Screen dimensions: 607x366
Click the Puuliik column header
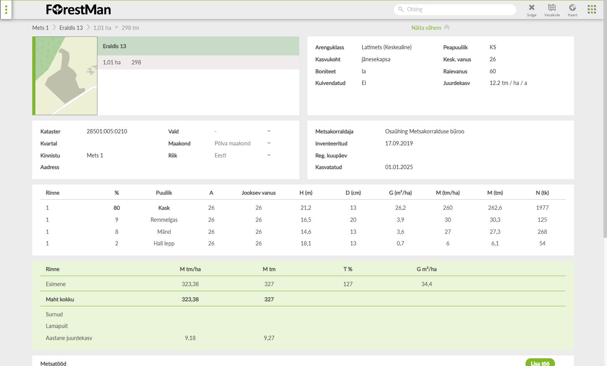(x=164, y=193)
